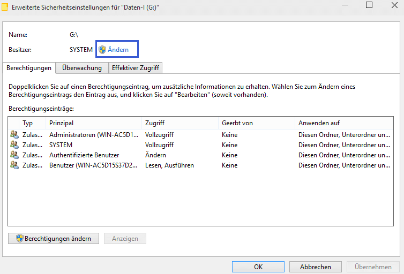404x274 pixels.
Task: Select the Authentifizierte Benutzer entry
Action: (x=84, y=155)
